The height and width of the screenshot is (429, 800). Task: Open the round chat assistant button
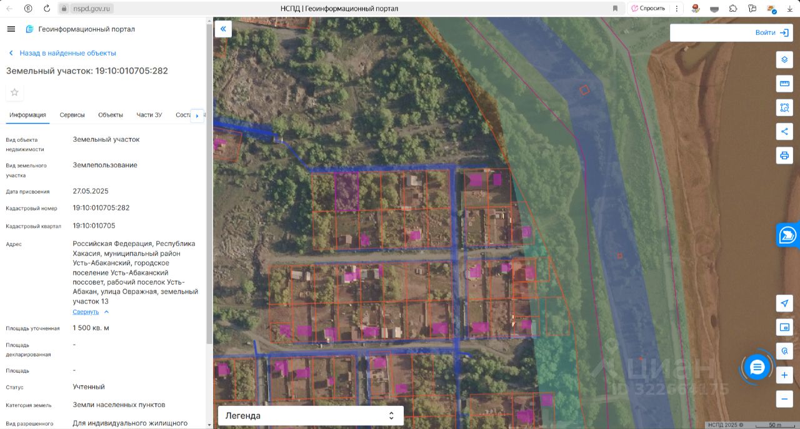(x=757, y=367)
